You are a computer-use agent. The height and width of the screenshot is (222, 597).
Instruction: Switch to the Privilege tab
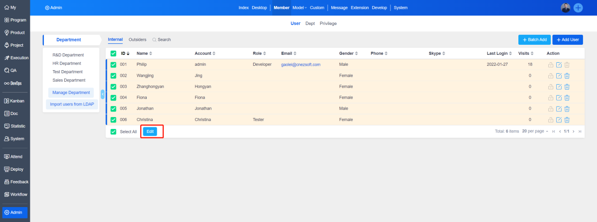[328, 23]
